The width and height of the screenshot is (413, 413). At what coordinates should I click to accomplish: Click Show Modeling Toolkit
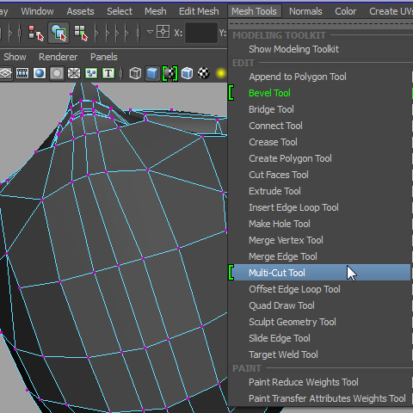point(293,49)
